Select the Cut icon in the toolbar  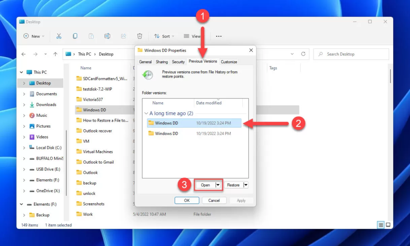pos(59,36)
